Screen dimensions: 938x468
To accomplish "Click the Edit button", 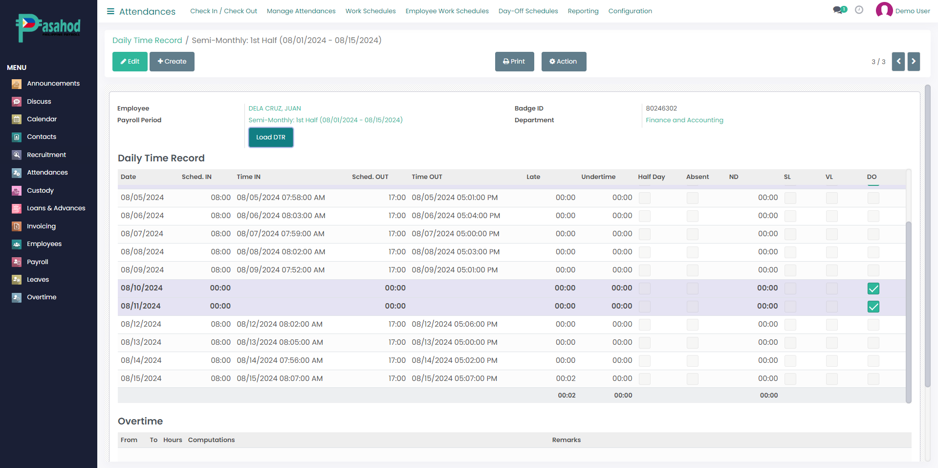I will (x=130, y=62).
